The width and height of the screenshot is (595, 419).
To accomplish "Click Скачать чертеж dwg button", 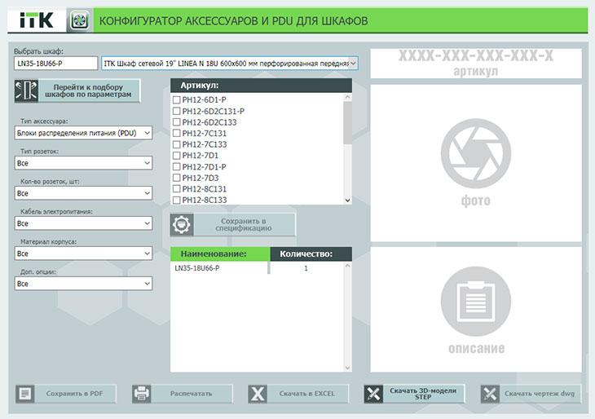I will pos(531,394).
